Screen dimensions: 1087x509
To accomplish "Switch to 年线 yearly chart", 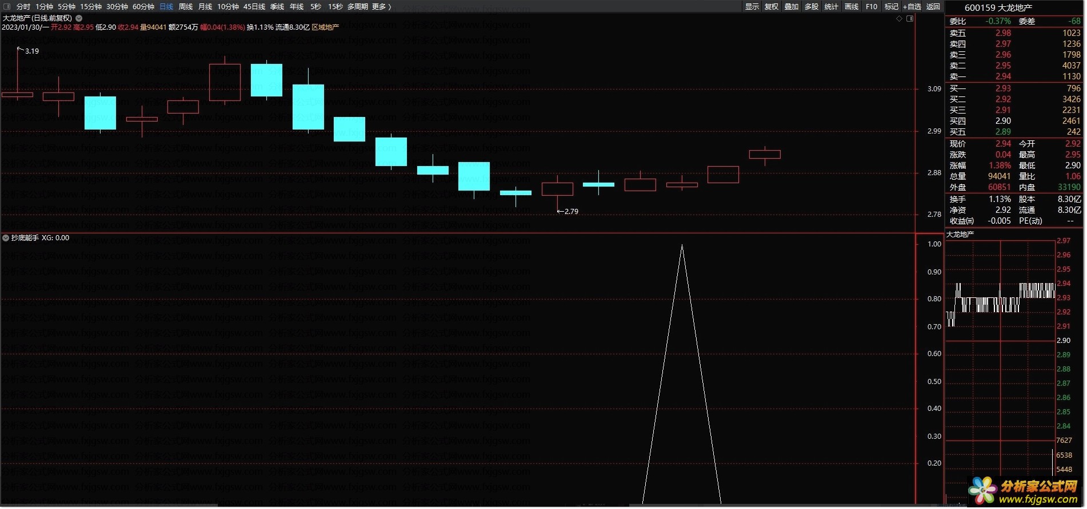I will click(x=297, y=7).
